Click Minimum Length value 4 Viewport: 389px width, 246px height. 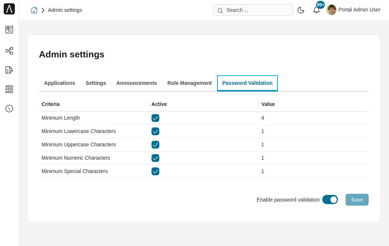click(x=263, y=118)
